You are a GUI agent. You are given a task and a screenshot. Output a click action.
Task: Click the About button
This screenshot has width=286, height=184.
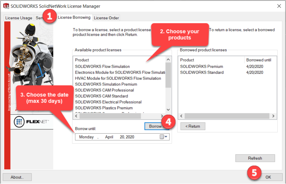click(17, 177)
